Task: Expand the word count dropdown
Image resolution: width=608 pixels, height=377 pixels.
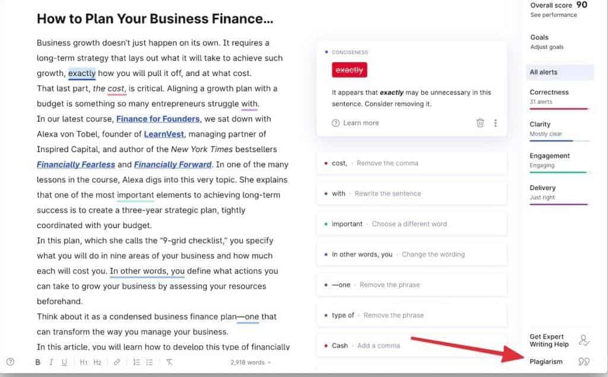Action: coord(250,361)
